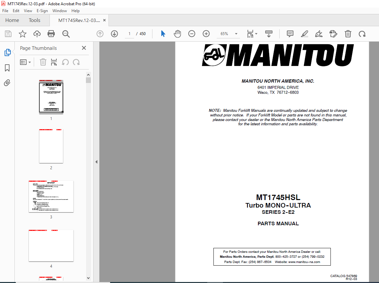Open the Edit PDF tool icon
Screen dimensions: 379x283
pos(333,34)
